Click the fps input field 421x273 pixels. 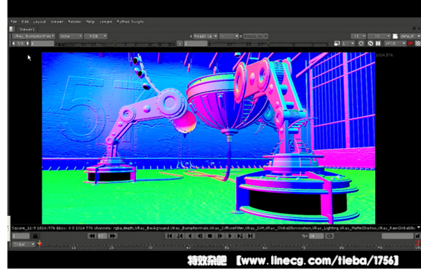pos(316,236)
